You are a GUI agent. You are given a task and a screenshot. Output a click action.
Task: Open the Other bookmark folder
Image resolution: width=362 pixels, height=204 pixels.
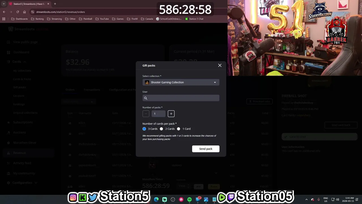coord(70,19)
